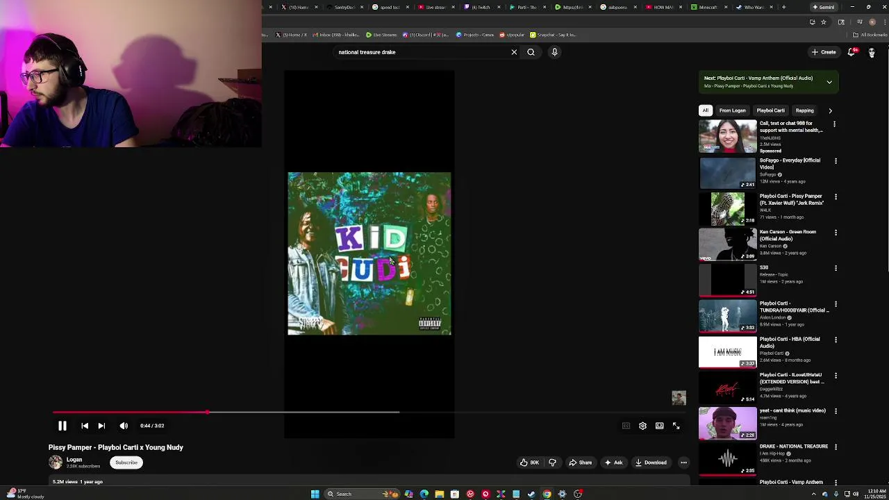Open the Share dialog
Image resolution: width=889 pixels, height=500 pixels.
click(580, 462)
